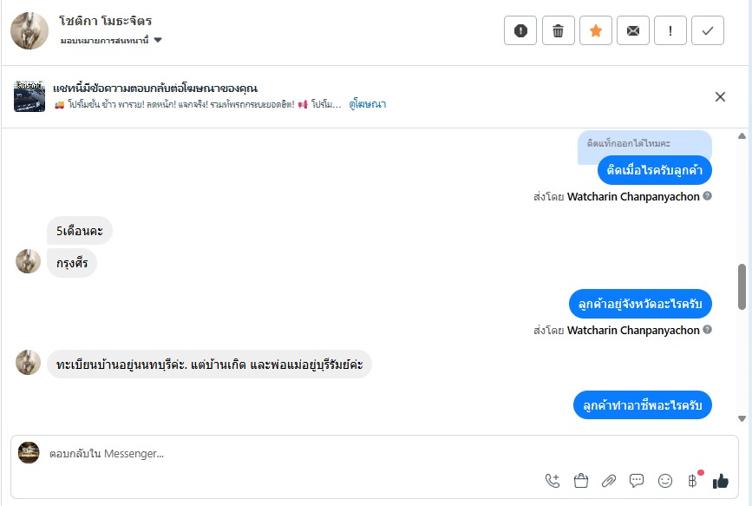
Task: Flag conversation with the exclamation mark icon
Action: (x=670, y=31)
